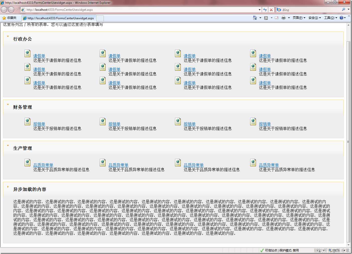Open the last 报销单 link under 财务管理
The height and width of the screenshot is (254, 352).
pyautogui.click(x=265, y=124)
